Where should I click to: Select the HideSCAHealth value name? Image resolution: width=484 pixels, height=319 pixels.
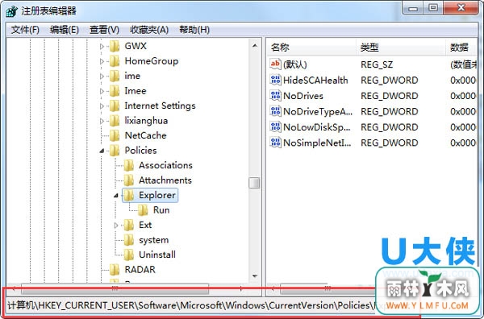pyautogui.click(x=315, y=80)
